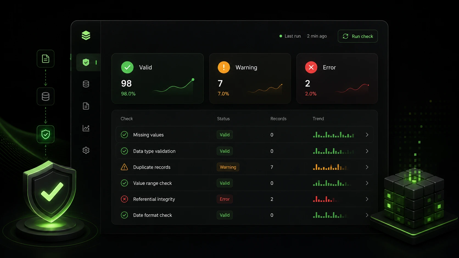Open the analytics chart sidebar icon
459x258 pixels.
pos(86,128)
